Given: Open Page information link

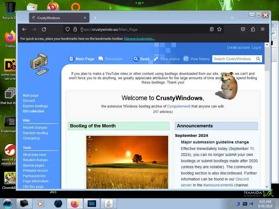Looking at the screenshot, I should (x=36, y=181).
